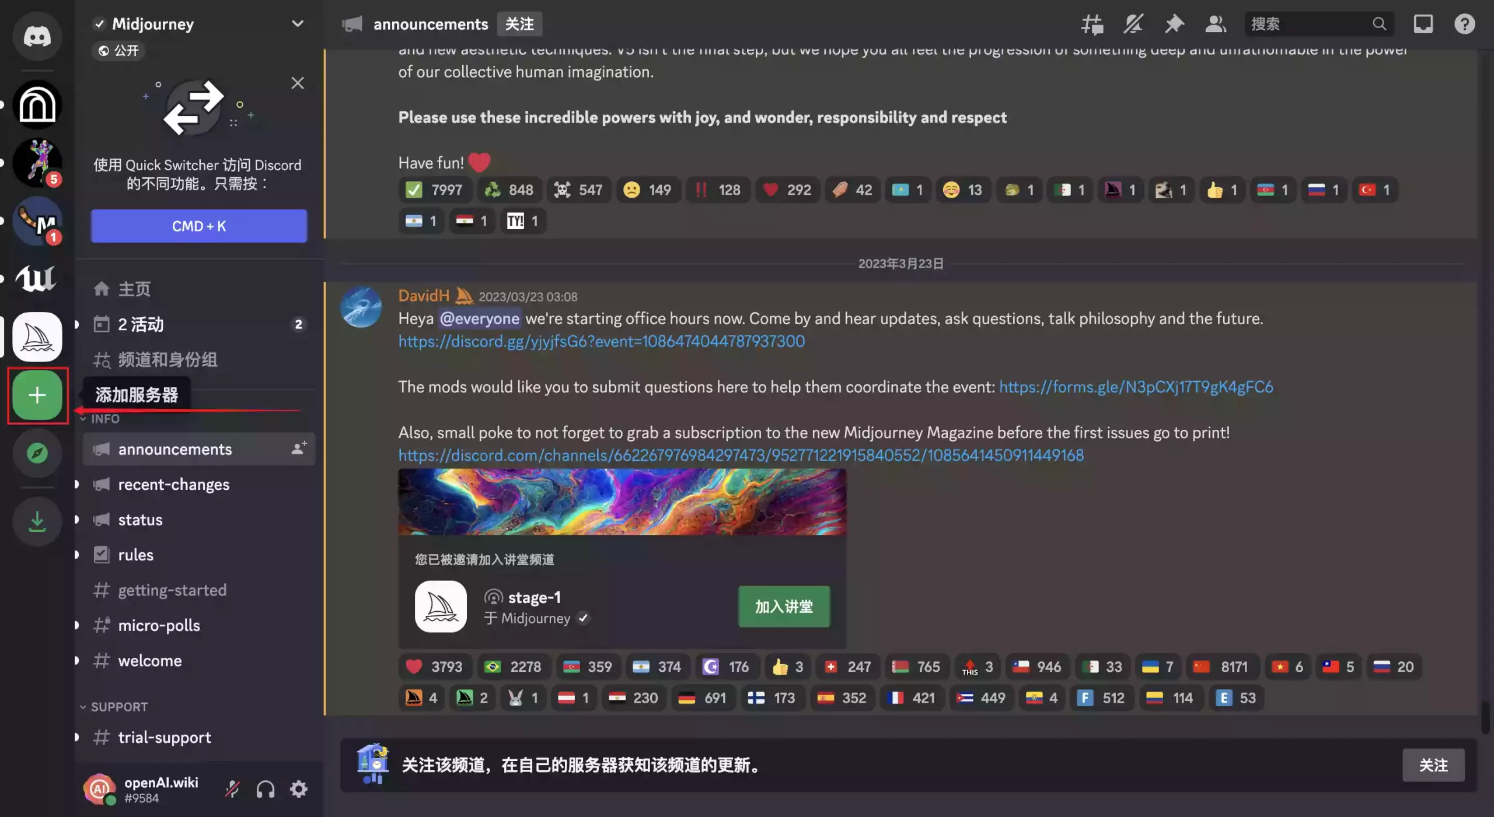Open the notifications/bell mute icon
Screen dimensions: 1494x817
[x=1133, y=24]
